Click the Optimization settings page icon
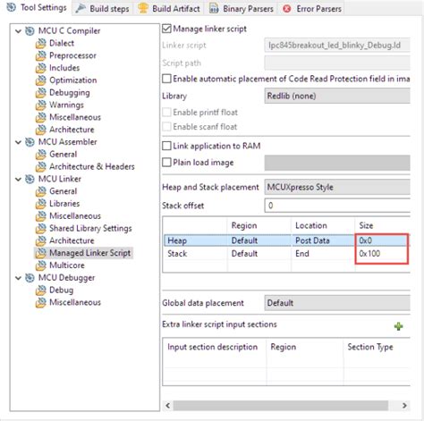424x421 pixels. coord(41,80)
